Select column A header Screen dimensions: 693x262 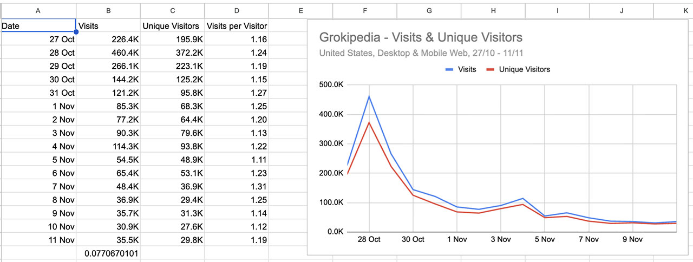pyautogui.click(x=38, y=11)
